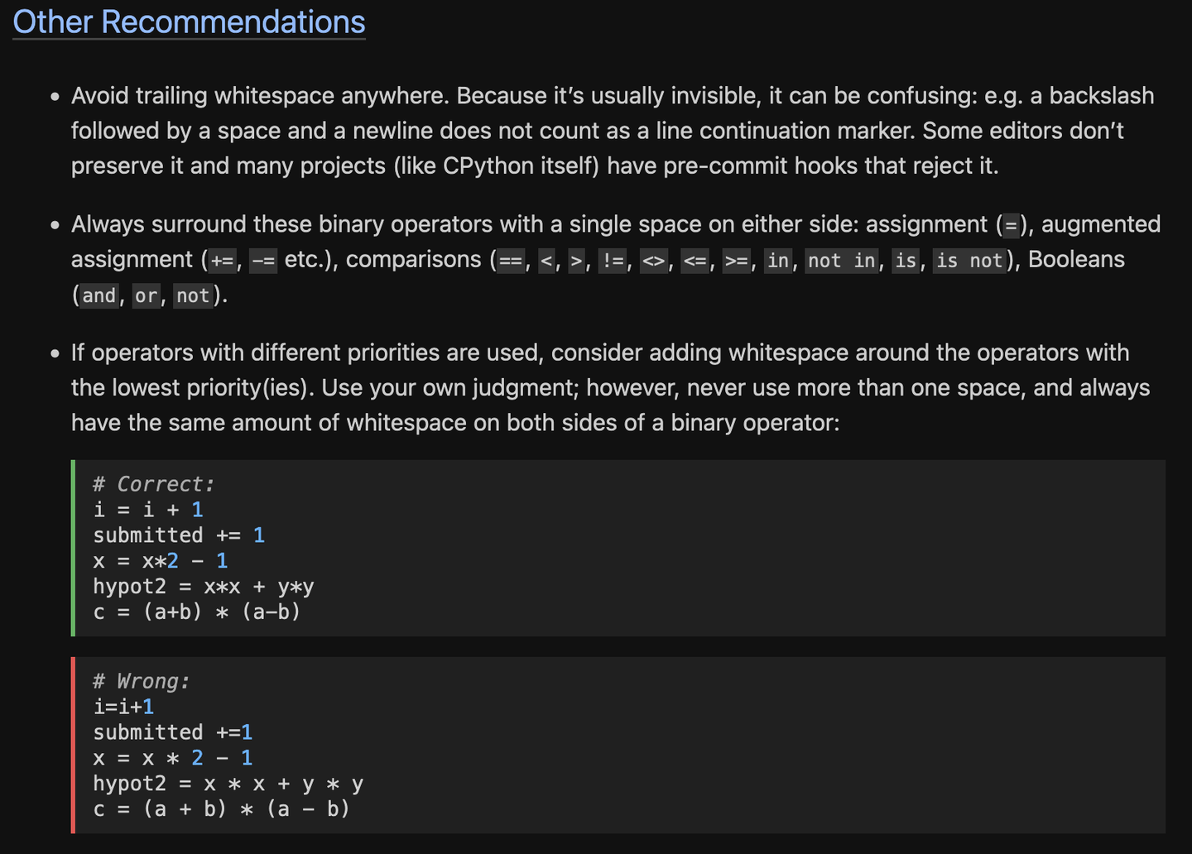
Task: Click the "!=" inline code operator
Action: pos(613,261)
